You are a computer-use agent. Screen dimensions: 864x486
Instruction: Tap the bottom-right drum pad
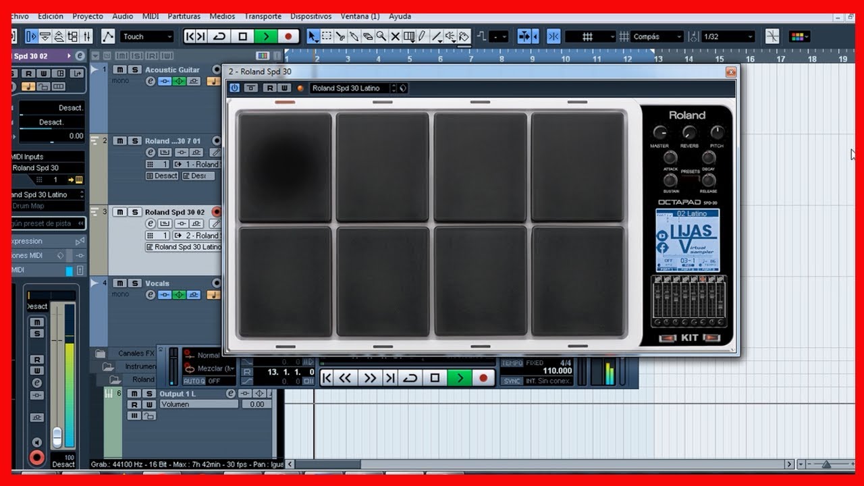click(x=578, y=281)
